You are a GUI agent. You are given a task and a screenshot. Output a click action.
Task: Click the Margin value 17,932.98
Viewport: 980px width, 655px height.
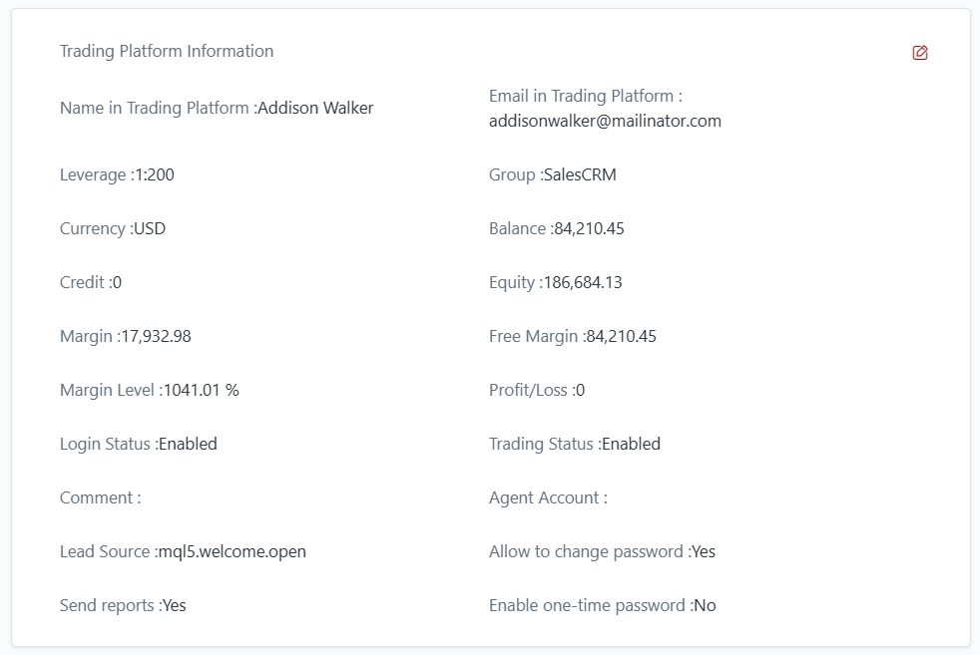coord(156,336)
